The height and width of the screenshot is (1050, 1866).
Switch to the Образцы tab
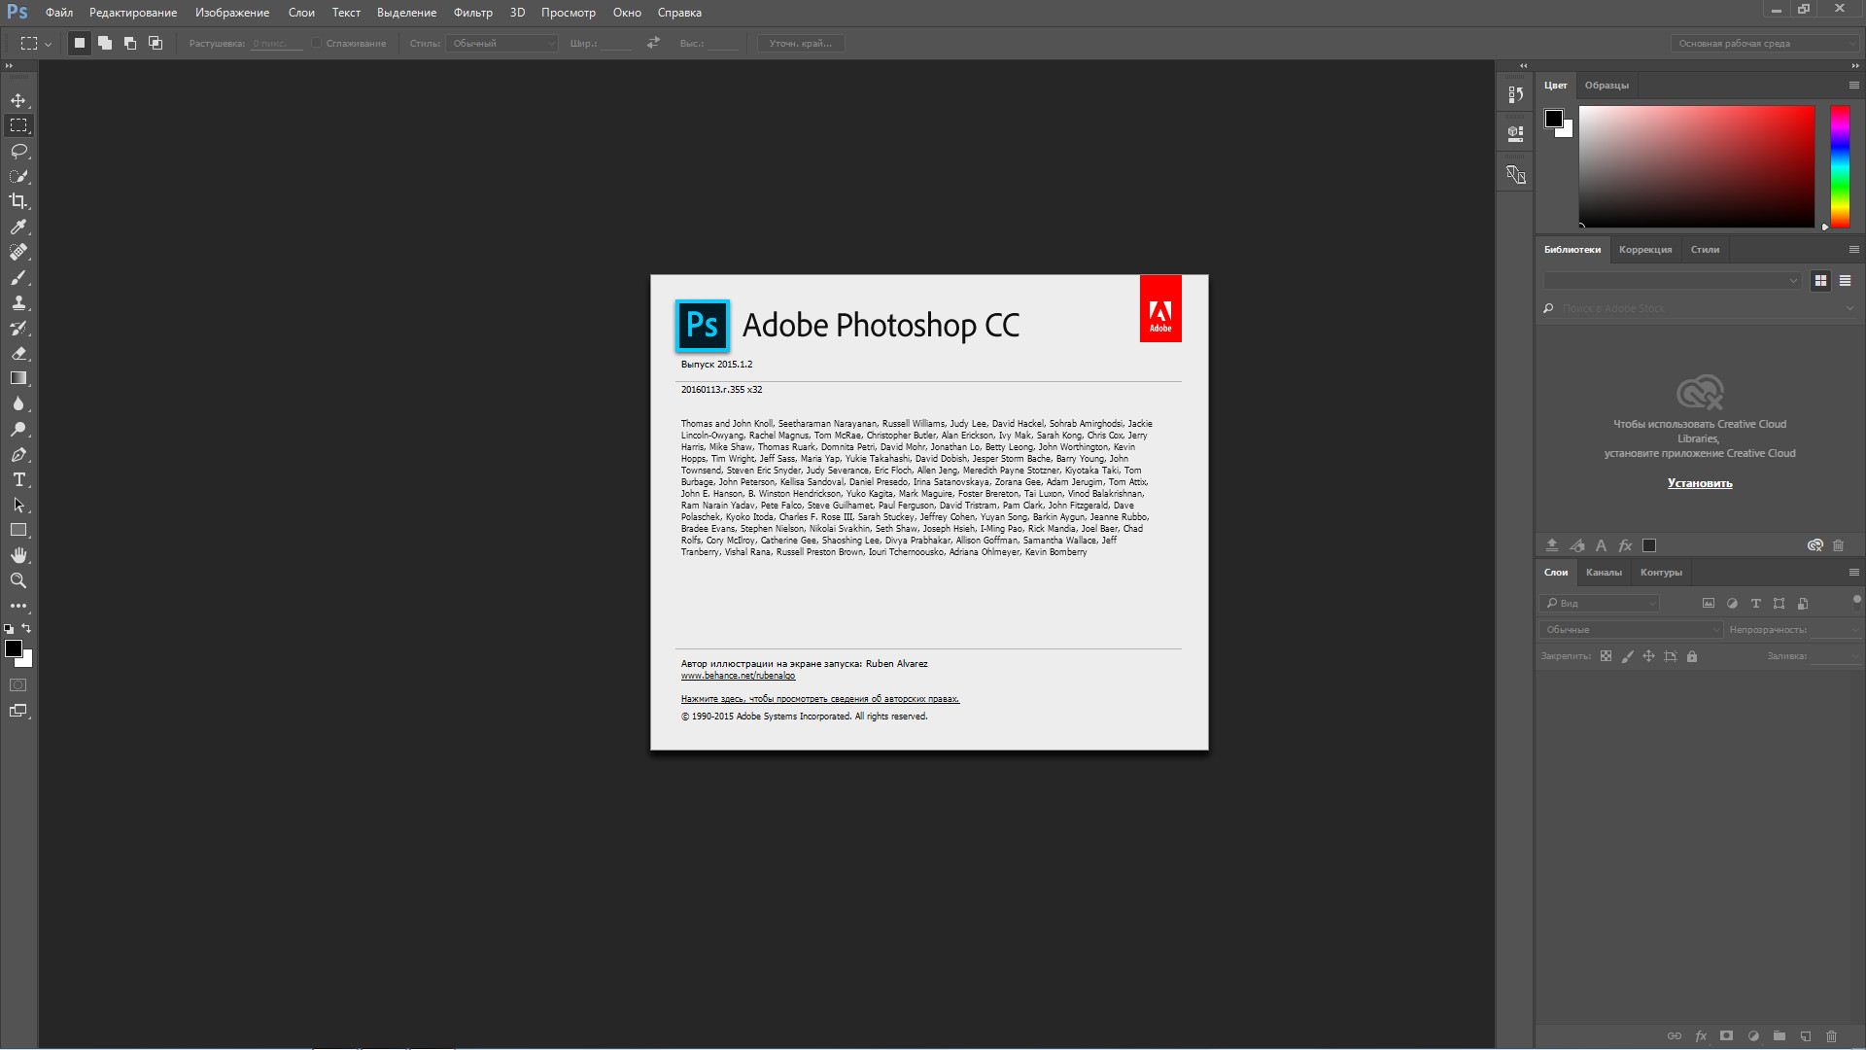(1607, 86)
